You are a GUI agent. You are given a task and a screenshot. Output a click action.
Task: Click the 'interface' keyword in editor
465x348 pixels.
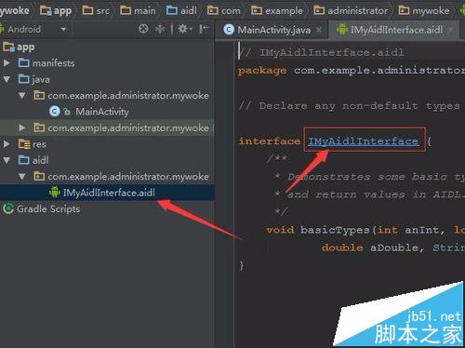pos(270,141)
